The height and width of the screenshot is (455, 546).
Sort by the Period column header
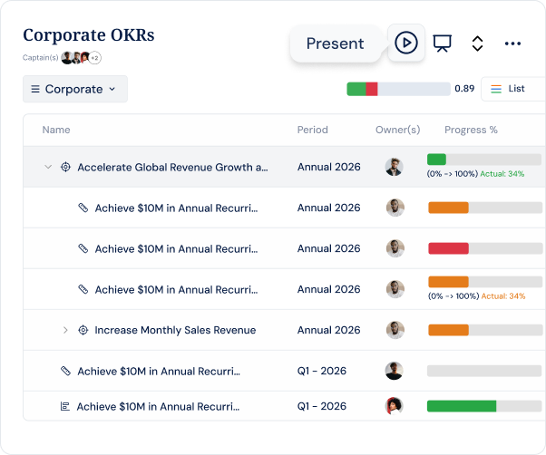click(312, 130)
